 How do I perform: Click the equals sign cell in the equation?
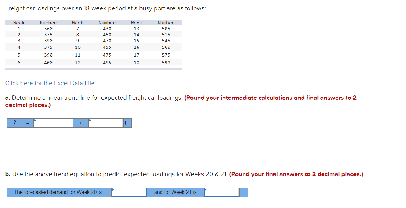(27, 123)
